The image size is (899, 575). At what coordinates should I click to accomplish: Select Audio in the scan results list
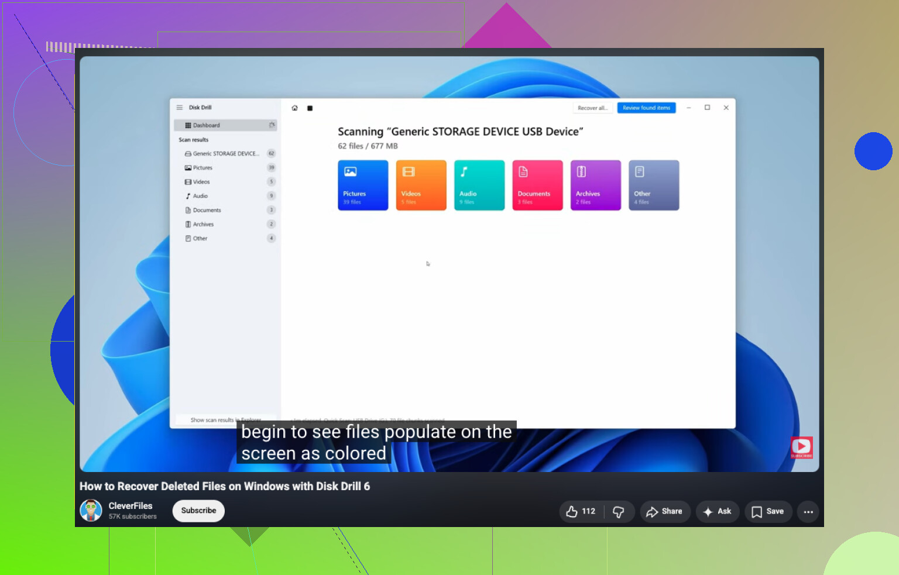[x=225, y=196]
